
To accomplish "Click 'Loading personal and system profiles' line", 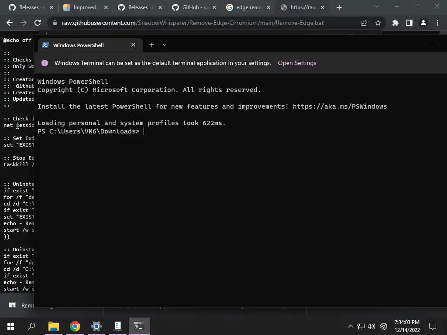I will tap(131, 123).
